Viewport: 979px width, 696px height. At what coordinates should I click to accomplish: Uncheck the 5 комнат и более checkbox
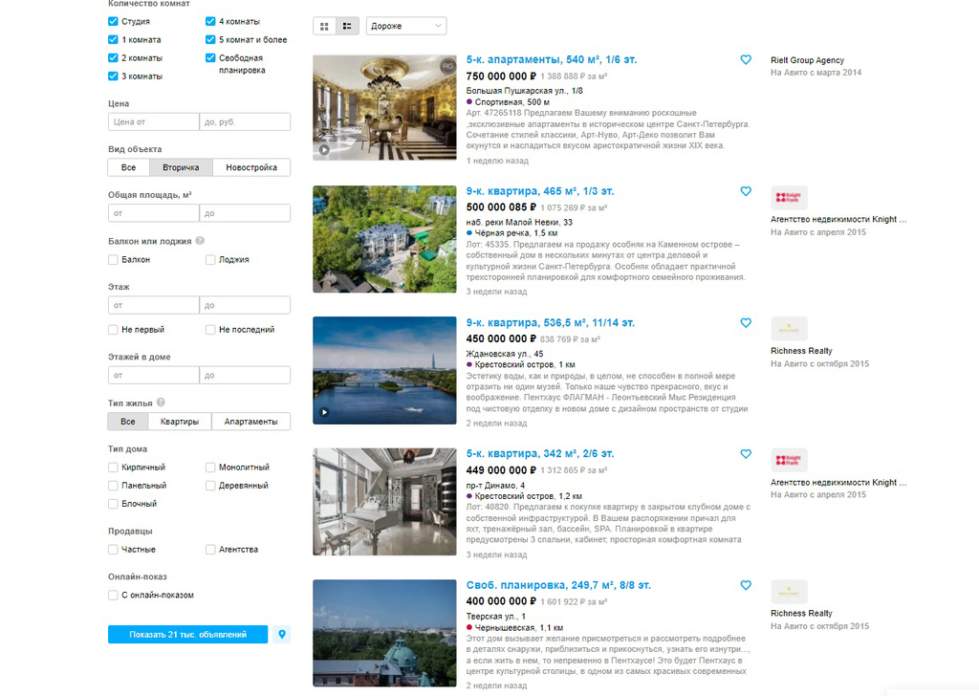click(210, 39)
